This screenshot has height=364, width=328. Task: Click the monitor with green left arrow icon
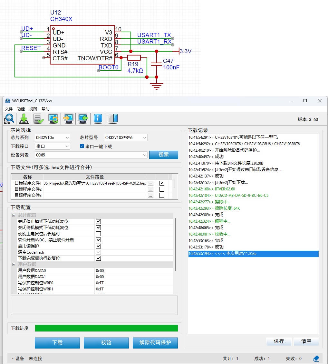pos(83,119)
